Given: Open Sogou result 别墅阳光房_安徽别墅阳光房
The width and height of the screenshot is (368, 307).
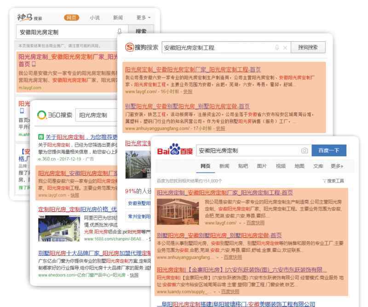Looking at the screenshot, I should pos(187,106).
